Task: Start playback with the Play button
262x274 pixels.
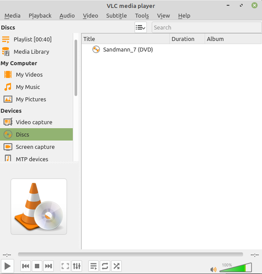Action: pos(7,266)
